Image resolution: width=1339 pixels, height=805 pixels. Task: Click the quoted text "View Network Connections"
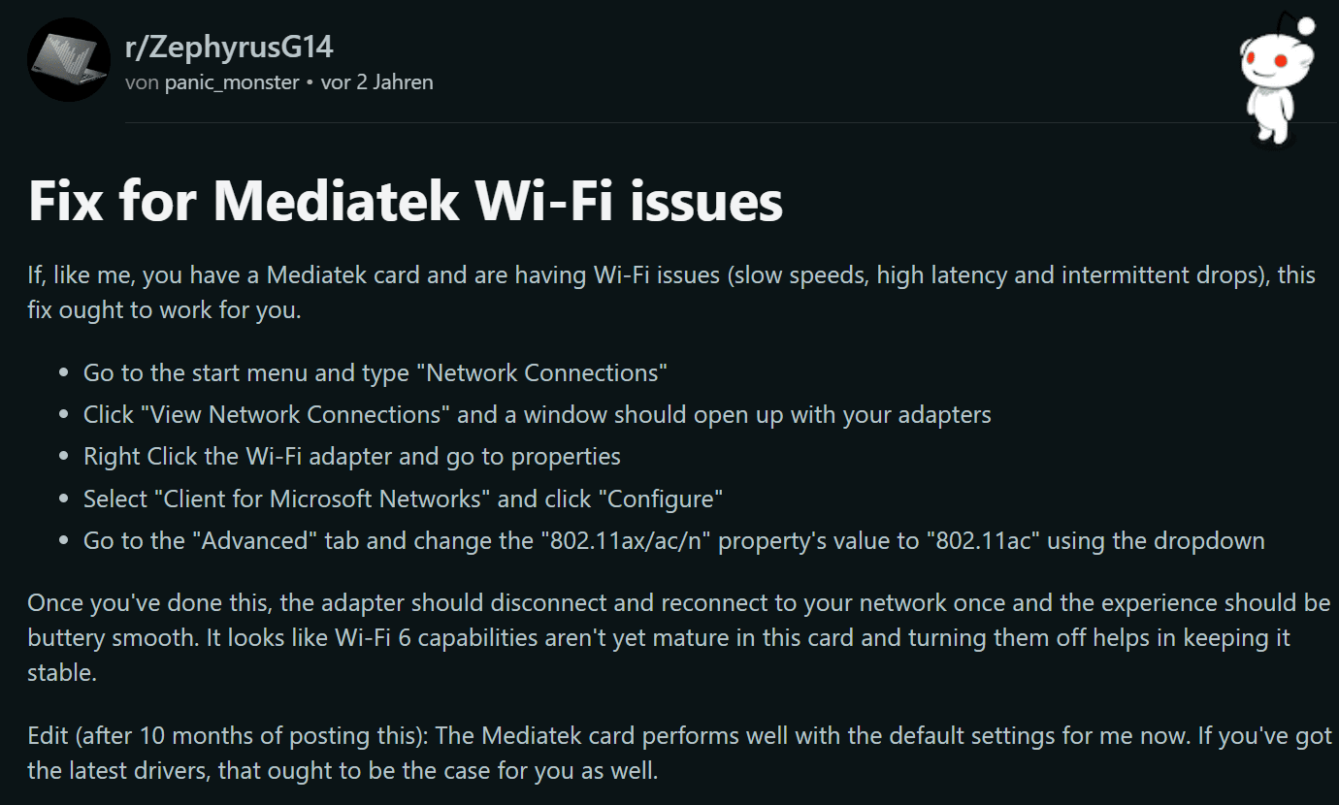(x=295, y=415)
